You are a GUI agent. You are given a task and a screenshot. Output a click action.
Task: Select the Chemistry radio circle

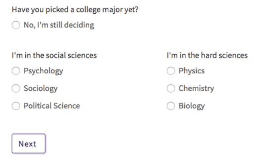(x=171, y=88)
